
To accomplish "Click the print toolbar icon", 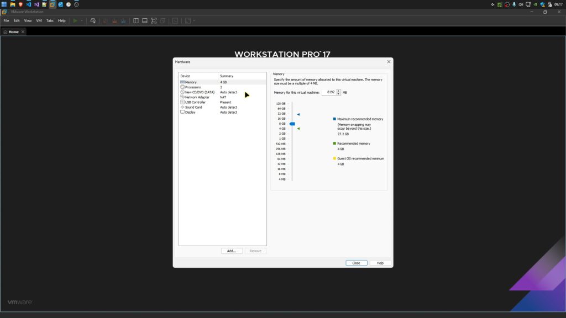I will (93, 20).
